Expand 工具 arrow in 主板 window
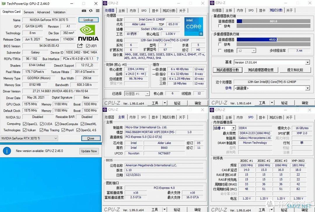The image size is (315, 212). pos(164,209)
